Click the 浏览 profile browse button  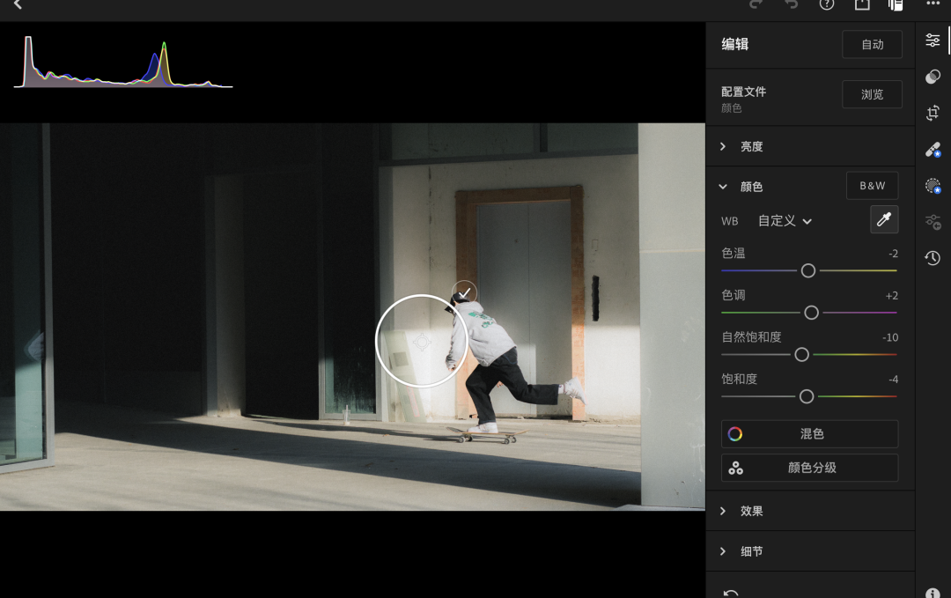pyautogui.click(x=872, y=94)
